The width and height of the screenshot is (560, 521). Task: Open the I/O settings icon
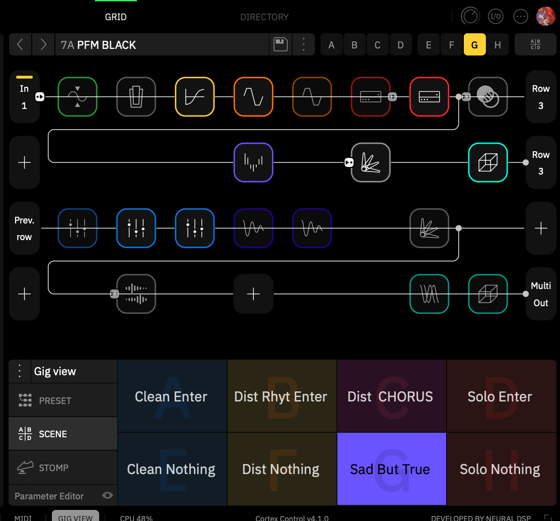point(496,17)
